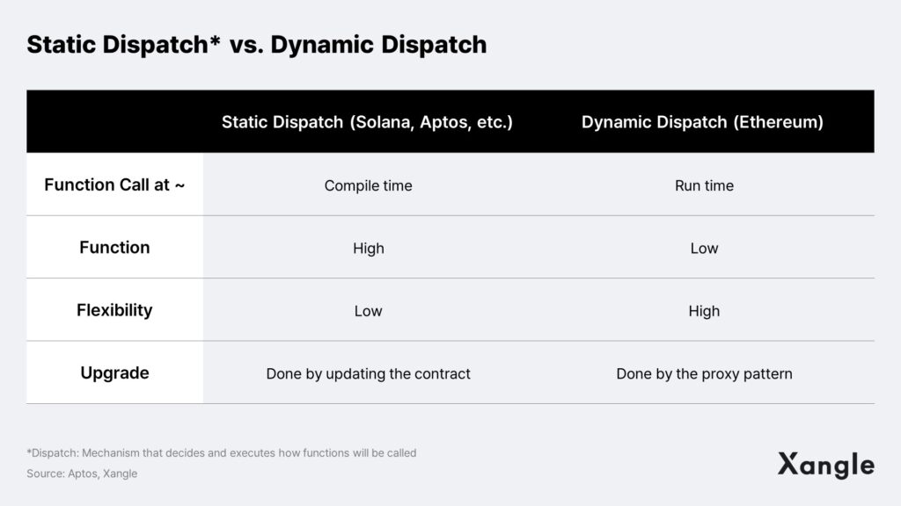Click the Xangle logo
The image size is (901, 506).
tap(825, 466)
